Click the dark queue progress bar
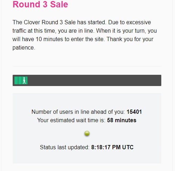 click(87, 80)
